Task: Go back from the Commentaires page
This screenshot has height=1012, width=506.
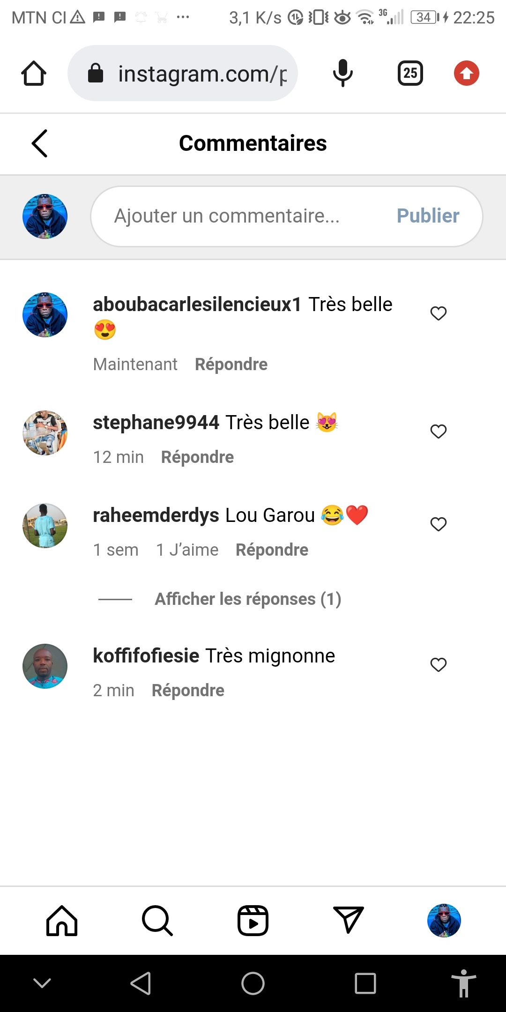Action: point(40,143)
